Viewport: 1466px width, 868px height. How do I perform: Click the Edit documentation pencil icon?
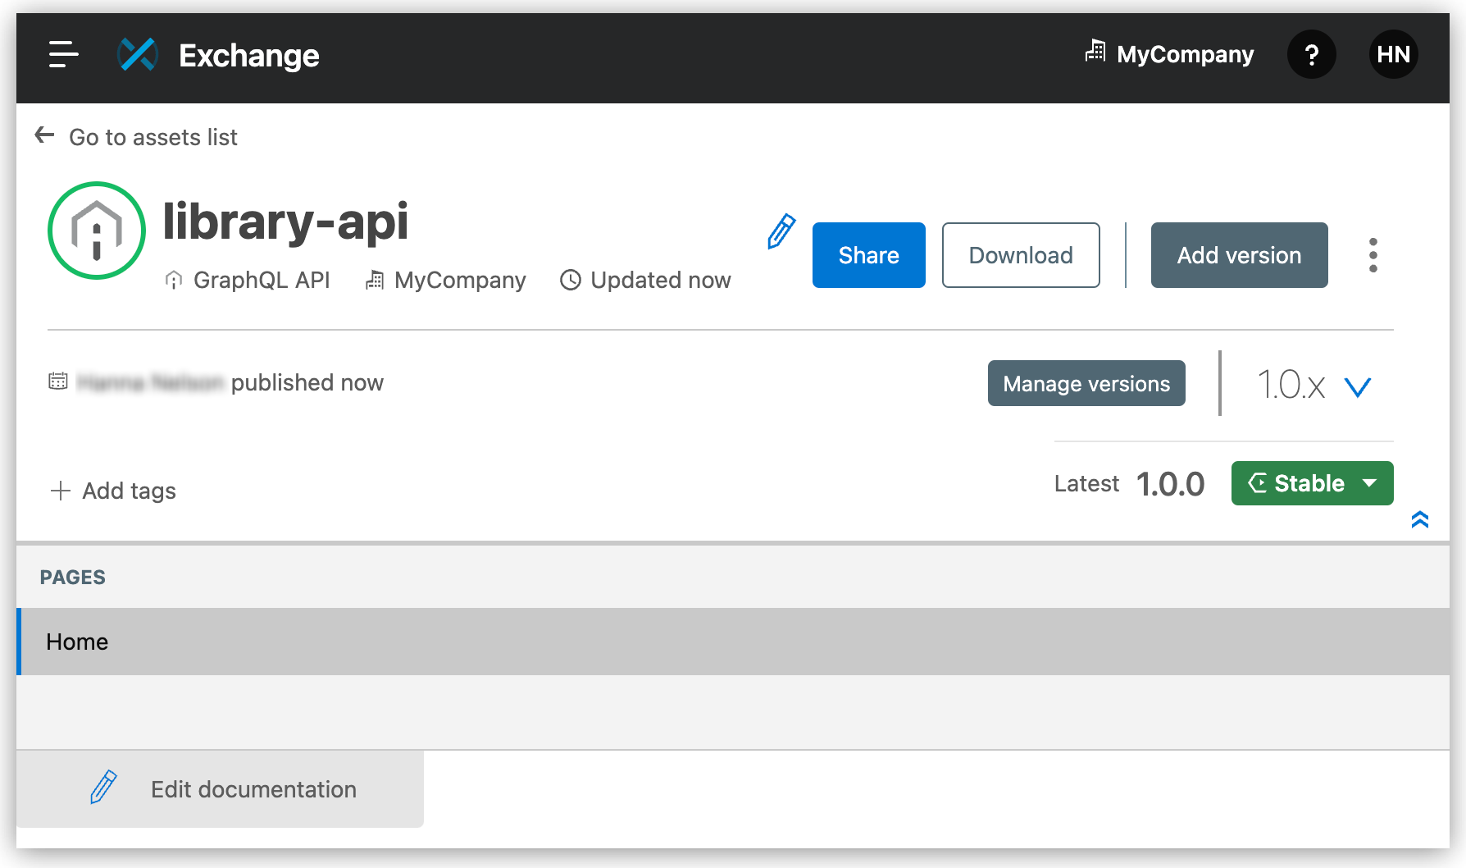(102, 788)
